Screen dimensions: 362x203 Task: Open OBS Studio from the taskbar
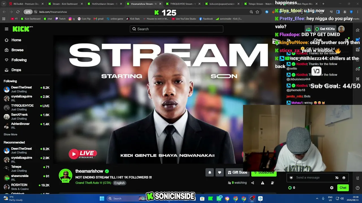[252, 198]
